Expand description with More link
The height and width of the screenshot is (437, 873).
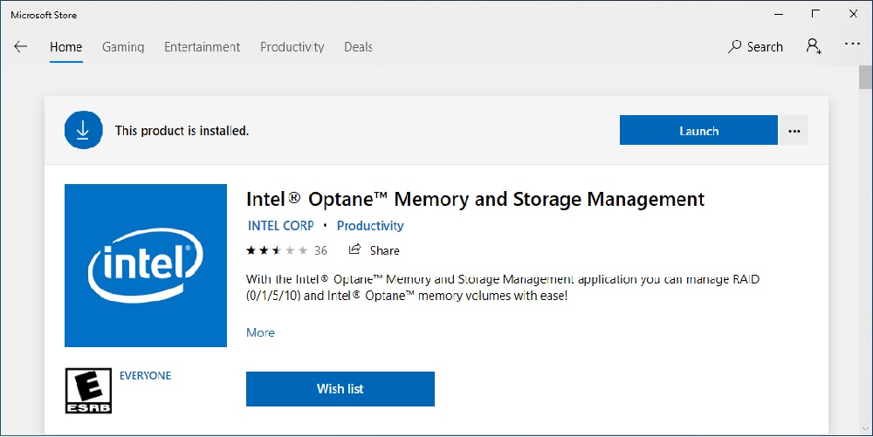pos(260,332)
